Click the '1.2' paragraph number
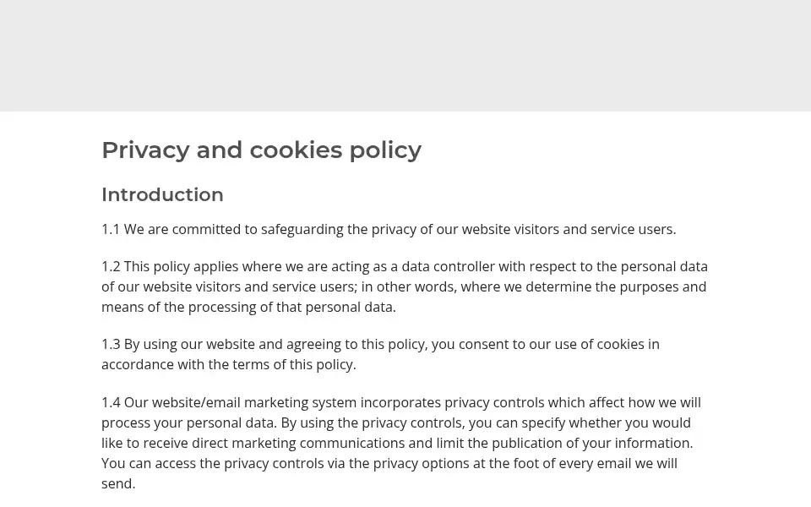 [x=111, y=266]
